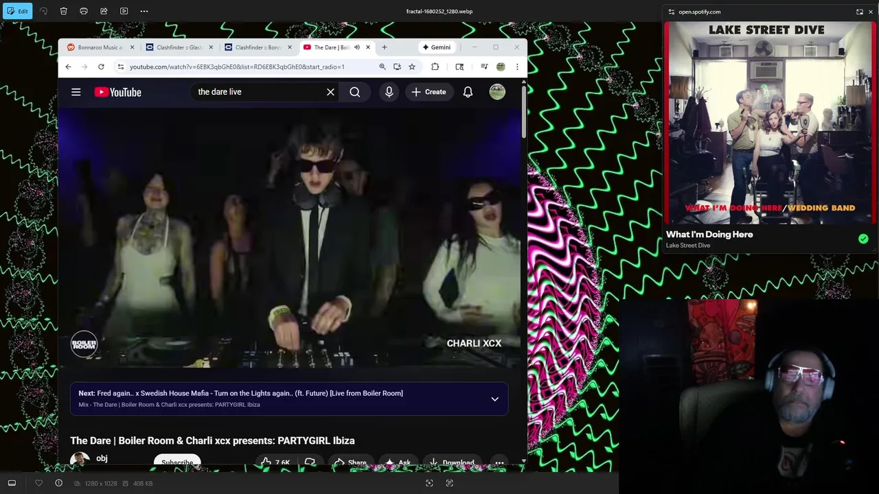Click the video title 'The Dare | Boiler Room'
This screenshot has width=879, height=494.
[x=212, y=440]
